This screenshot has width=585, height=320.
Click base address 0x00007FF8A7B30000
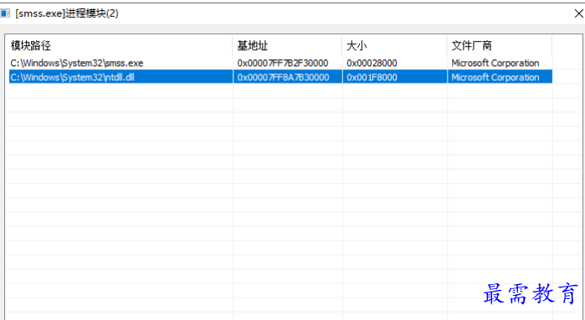283,77
